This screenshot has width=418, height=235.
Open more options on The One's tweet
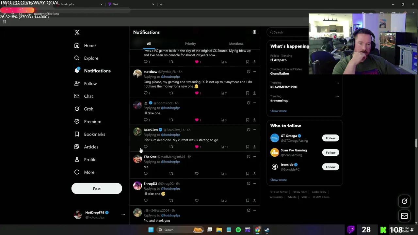point(254,156)
